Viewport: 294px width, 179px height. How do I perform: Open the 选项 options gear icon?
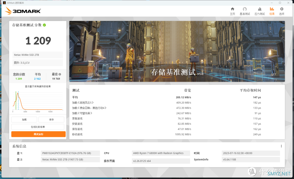282,9
